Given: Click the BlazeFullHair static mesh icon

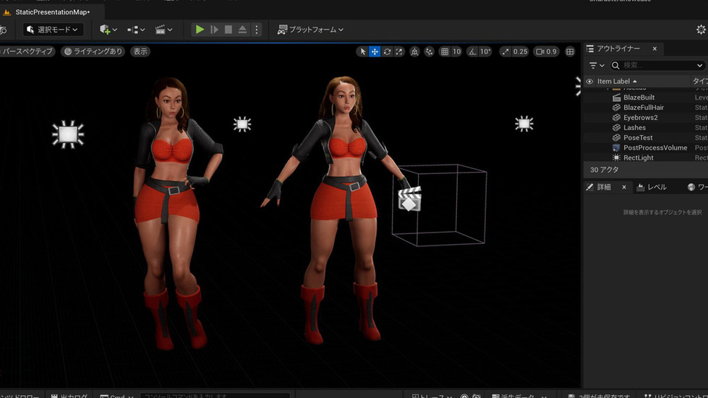Looking at the screenshot, I should point(616,108).
